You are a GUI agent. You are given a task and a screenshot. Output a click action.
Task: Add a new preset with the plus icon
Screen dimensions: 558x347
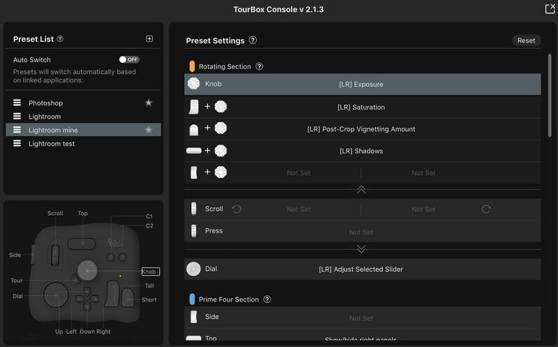149,38
